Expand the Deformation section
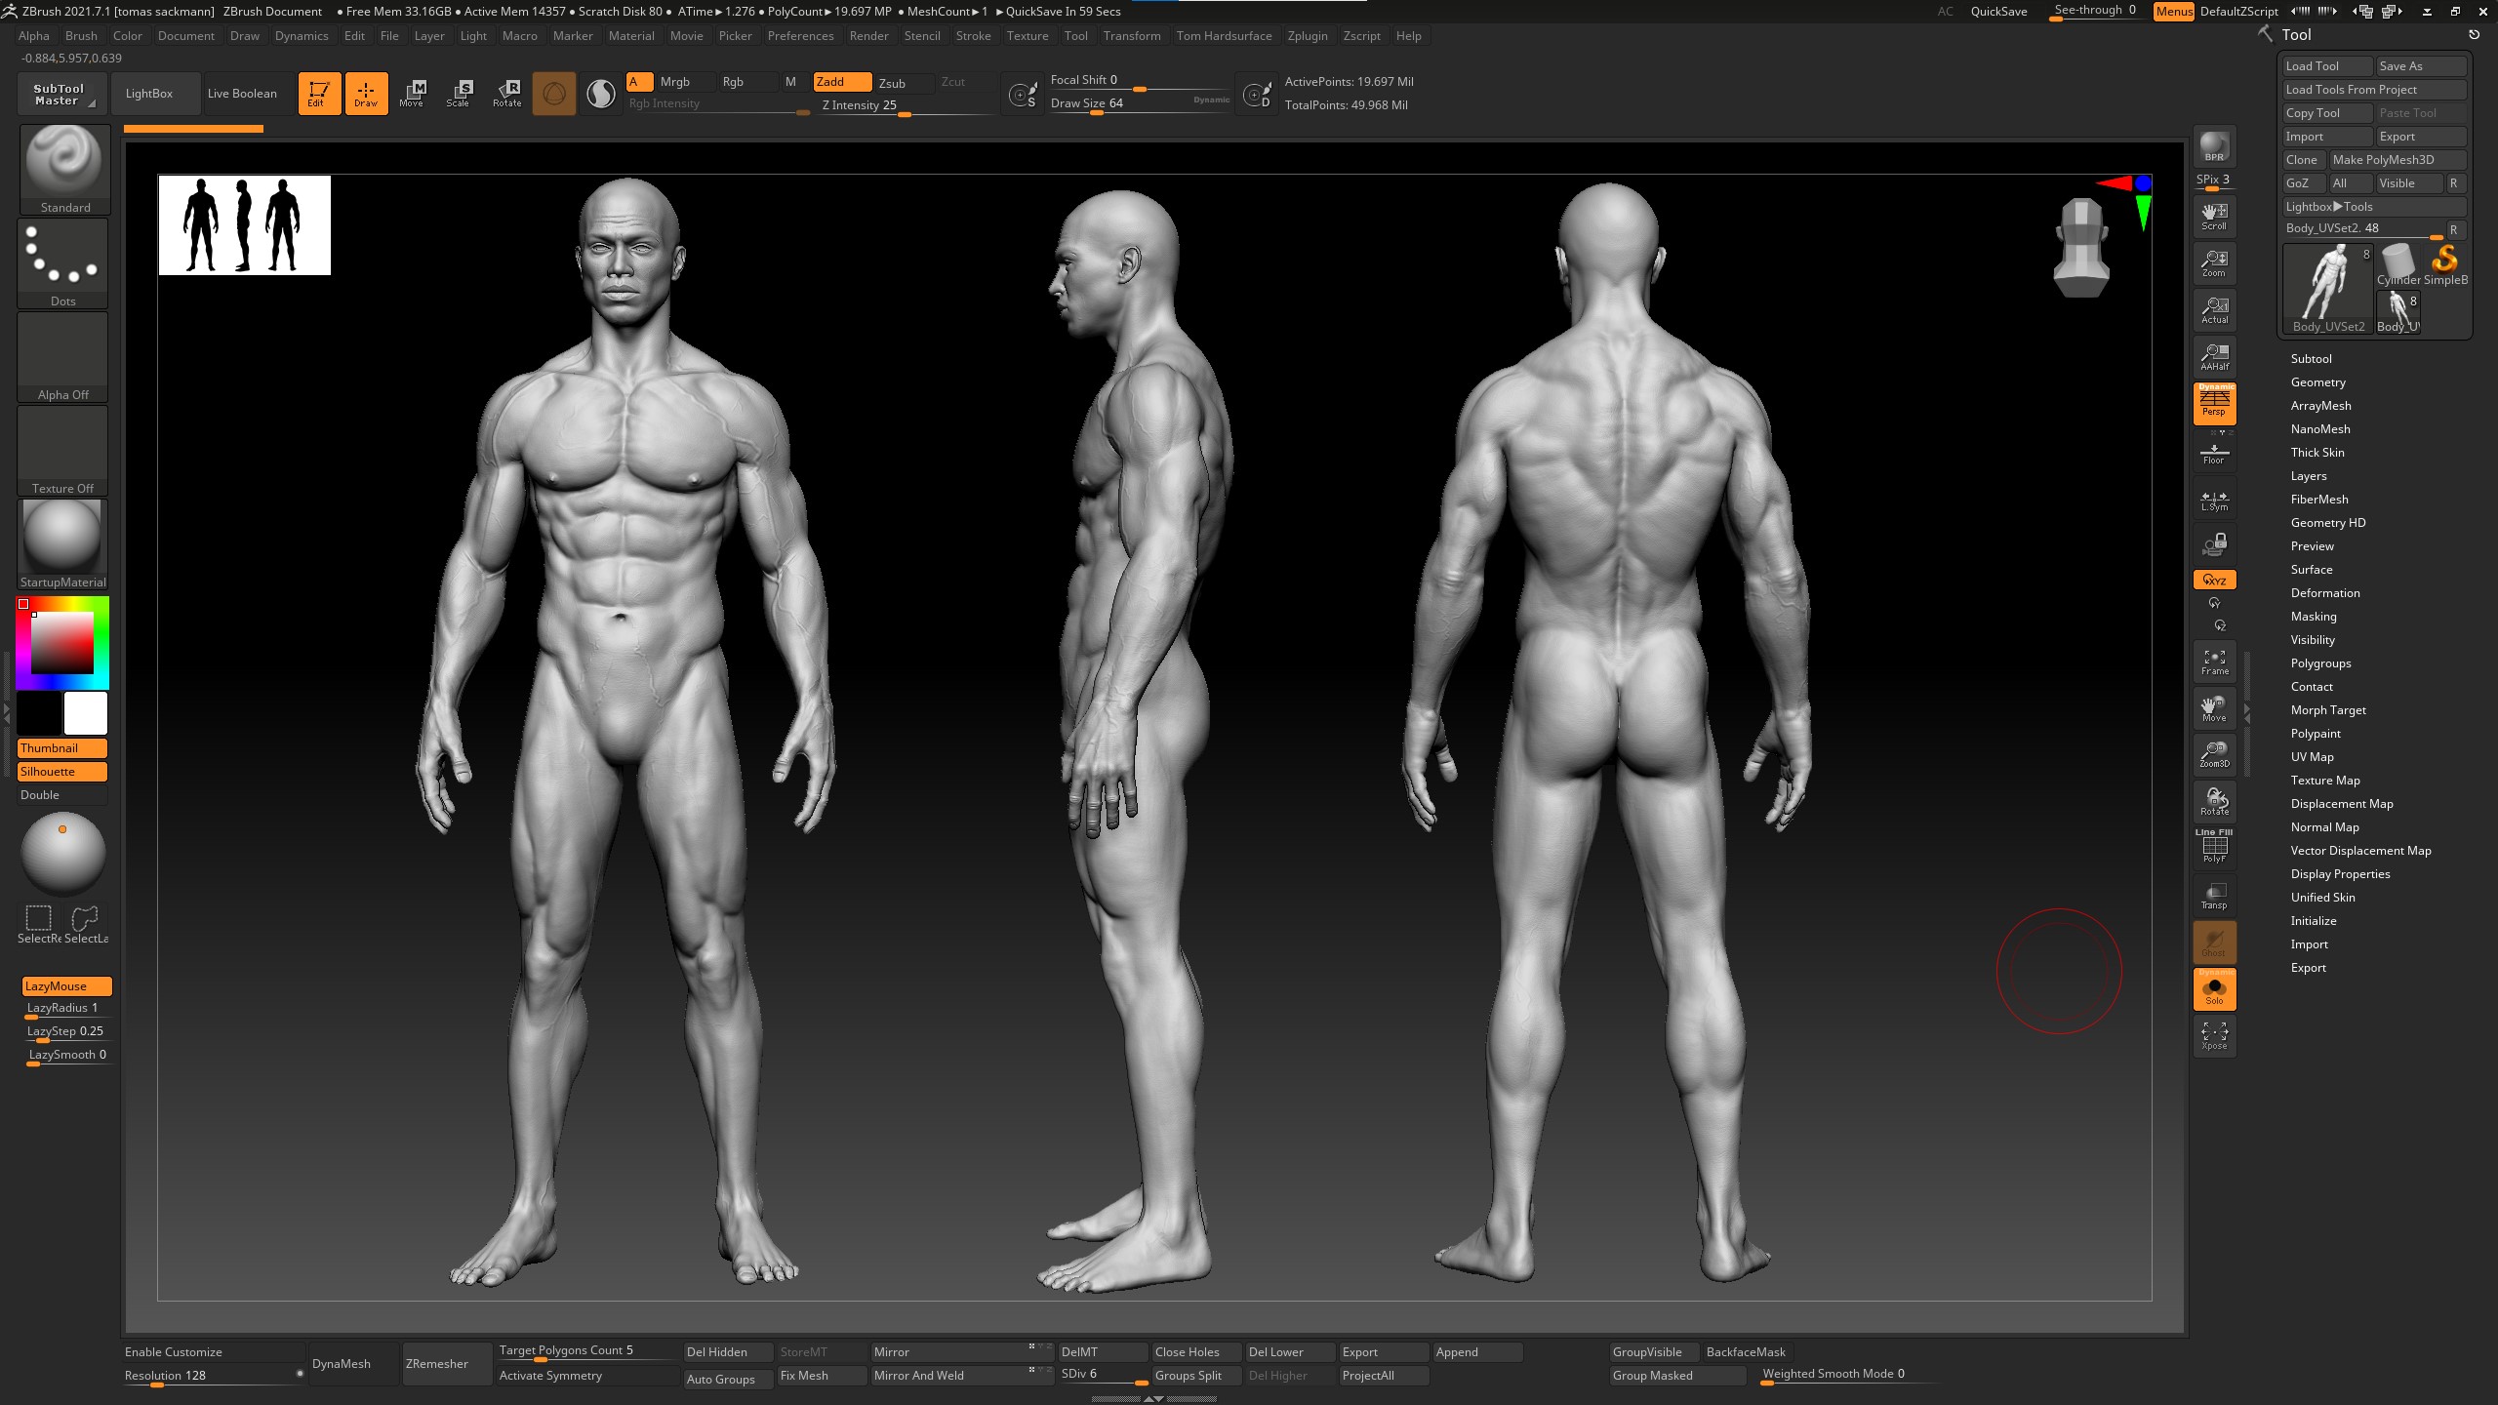This screenshot has width=2498, height=1405. [x=2325, y=593]
